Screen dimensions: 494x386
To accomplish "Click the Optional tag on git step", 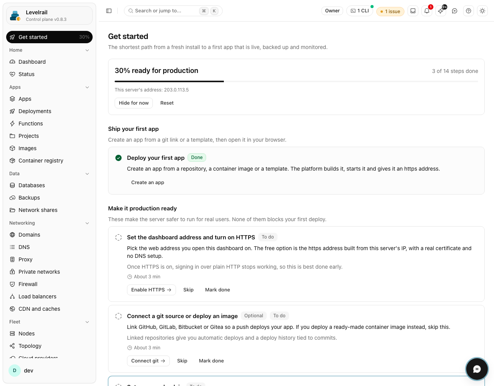I will click(x=254, y=316).
